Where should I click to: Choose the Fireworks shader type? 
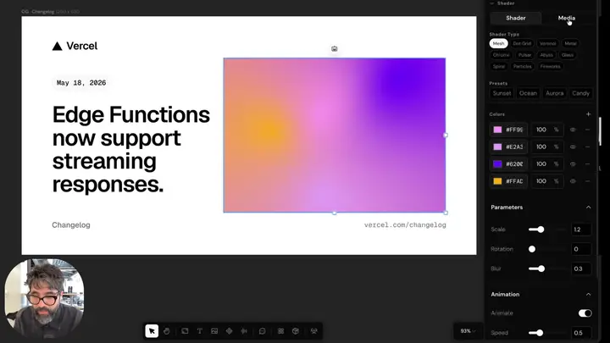pos(550,67)
